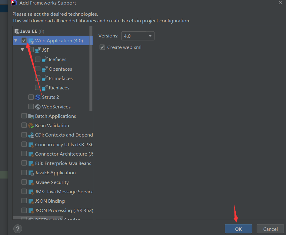The height and width of the screenshot is (235, 286).
Task: Click the JSON Processing icon
Action: pyautogui.click(x=31, y=211)
